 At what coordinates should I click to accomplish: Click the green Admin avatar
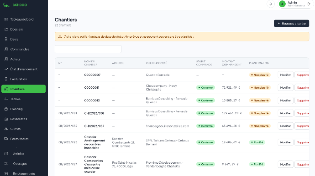coord(282,4)
